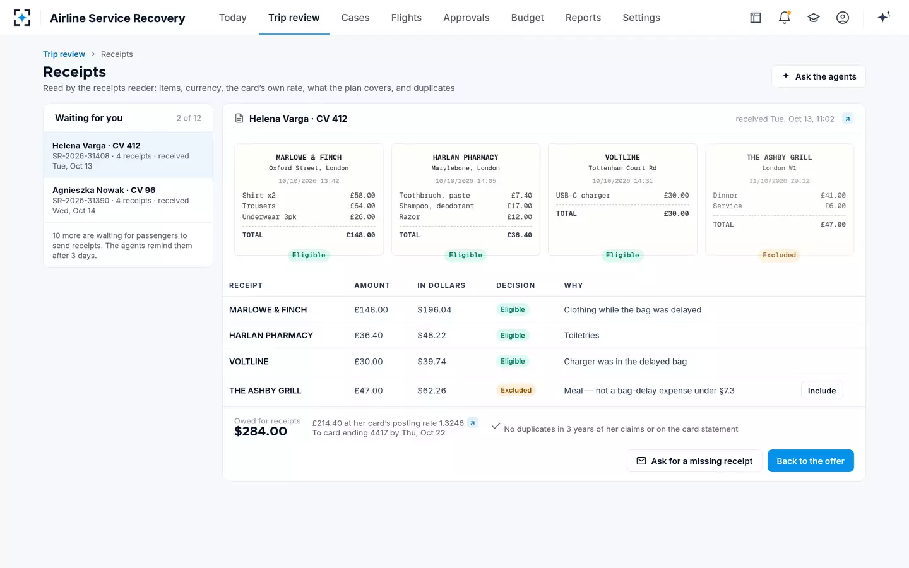Screen dimensions: 909x568
Task: Click the $196.04 dollar amount
Action: tap(434, 310)
